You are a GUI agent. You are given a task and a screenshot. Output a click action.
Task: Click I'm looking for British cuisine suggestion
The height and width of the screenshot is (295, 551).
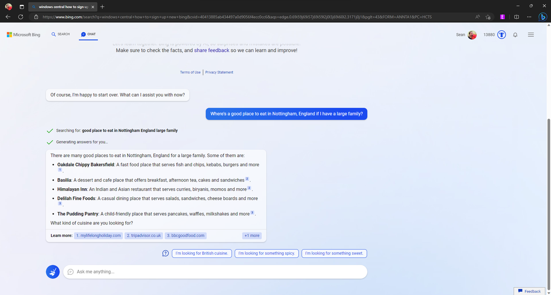(202, 253)
